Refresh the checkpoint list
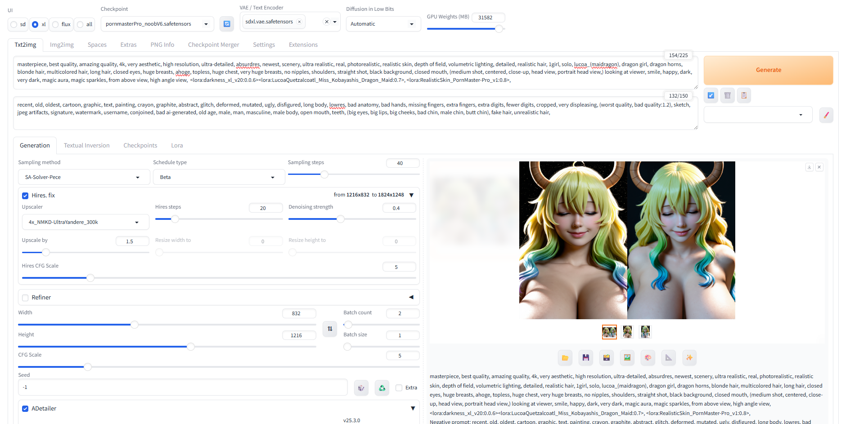The image size is (850, 424). [227, 24]
